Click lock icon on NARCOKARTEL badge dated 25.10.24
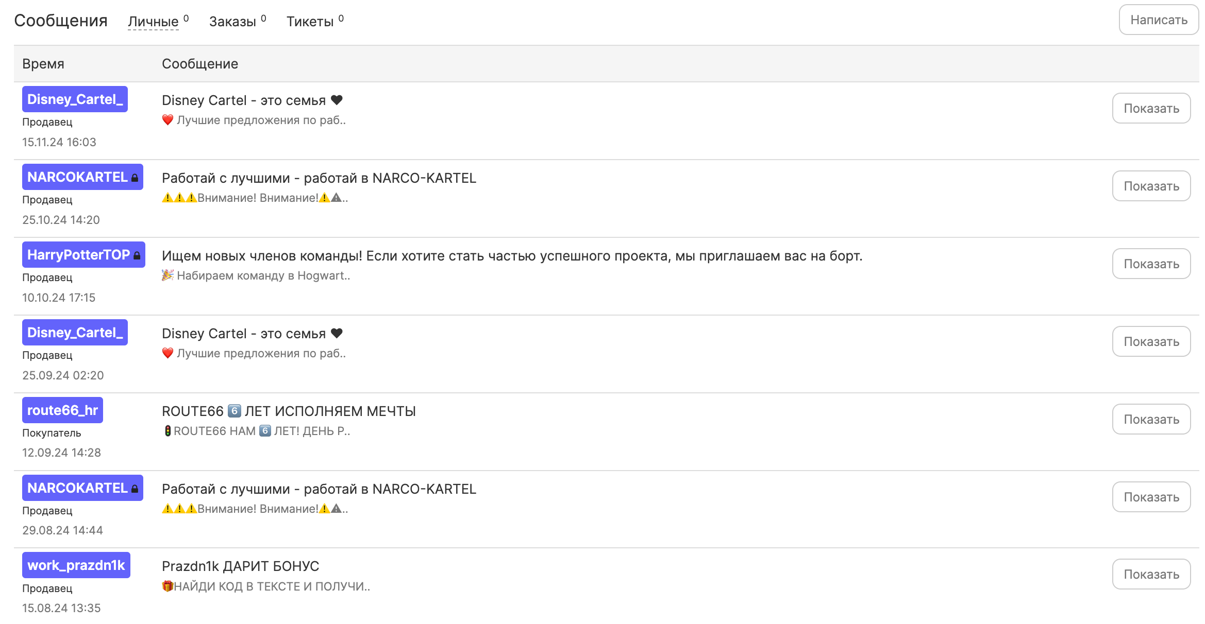 coord(135,178)
